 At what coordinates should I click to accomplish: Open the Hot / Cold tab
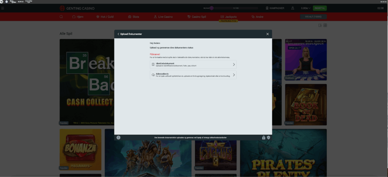click(x=105, y=17)
